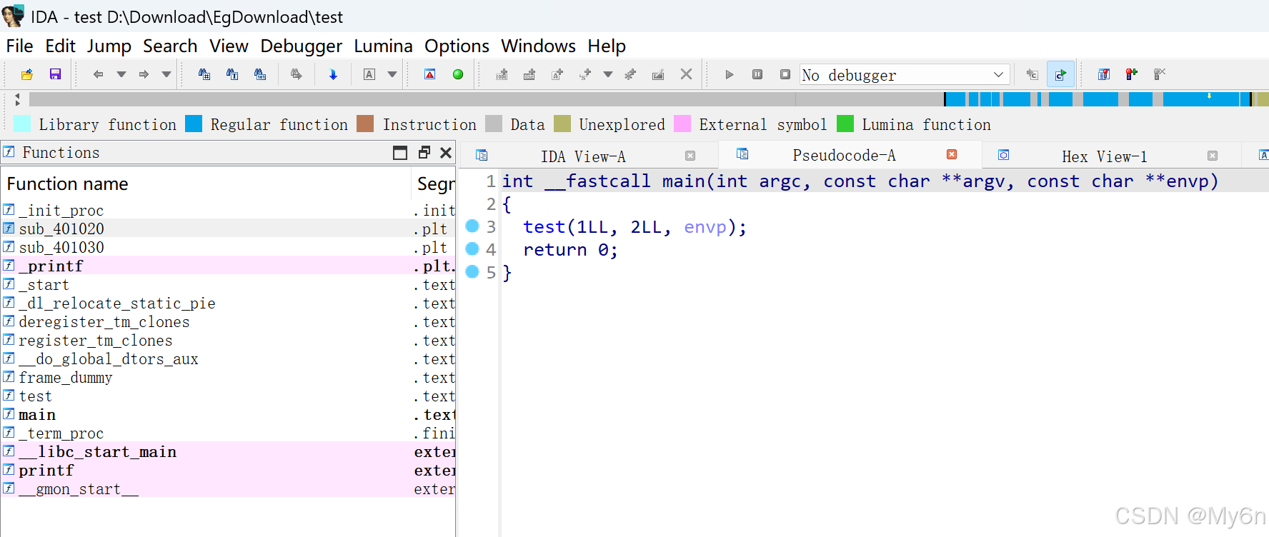
Task: Select the 'main' function row
Action: [x=228, y=415]
